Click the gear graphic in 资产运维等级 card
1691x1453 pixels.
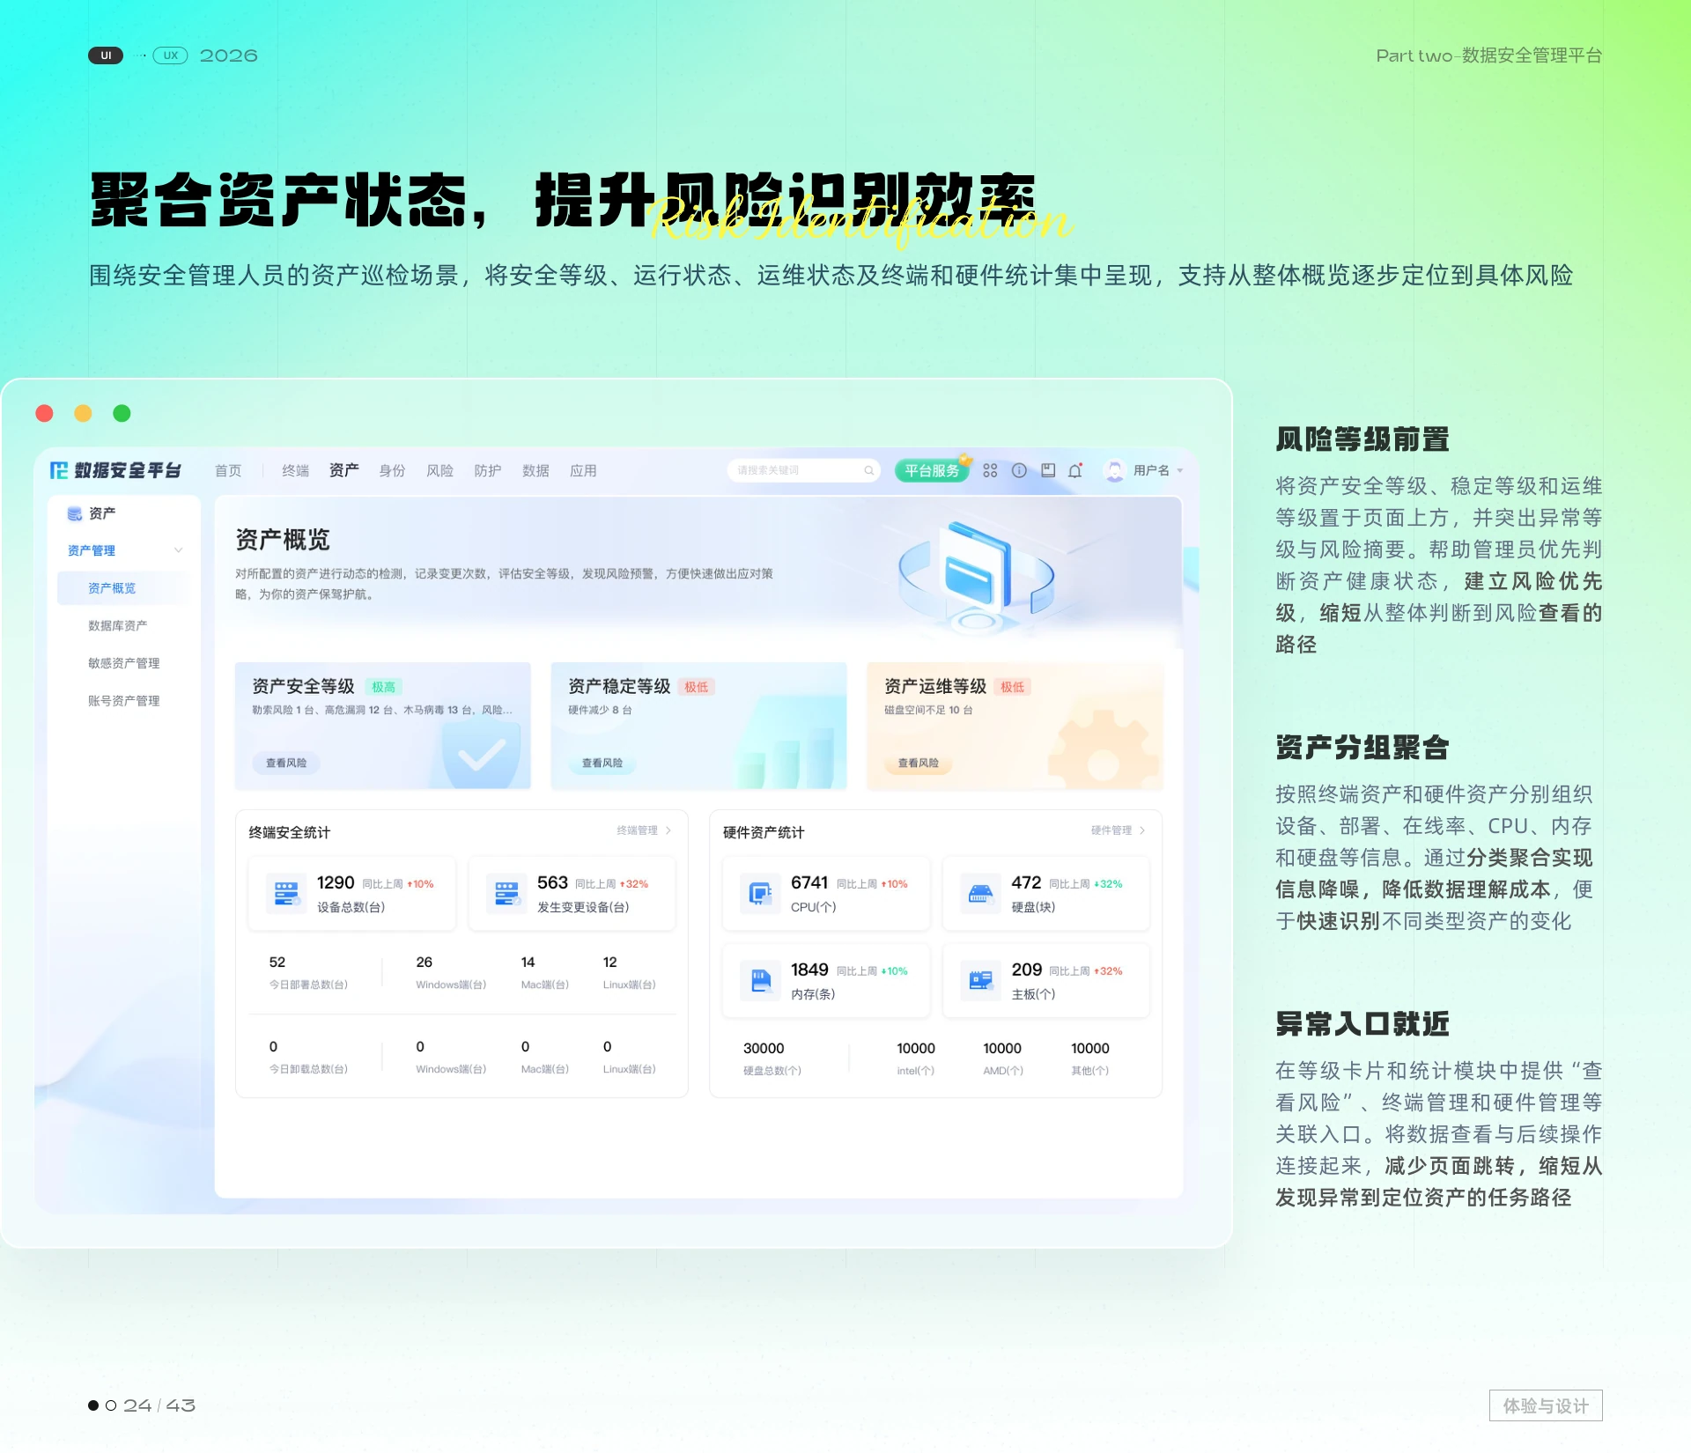(x=1104, y=751)
